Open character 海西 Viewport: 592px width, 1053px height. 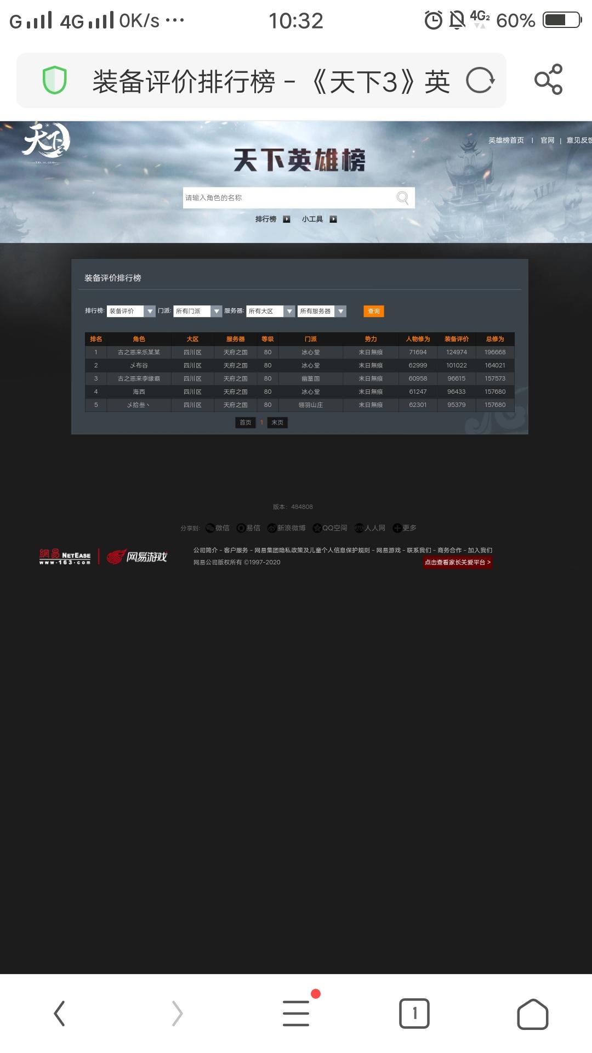[x=139, y=392]
